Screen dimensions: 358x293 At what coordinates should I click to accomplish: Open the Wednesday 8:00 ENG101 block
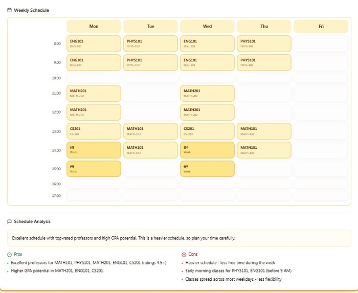tap(207, 43)
